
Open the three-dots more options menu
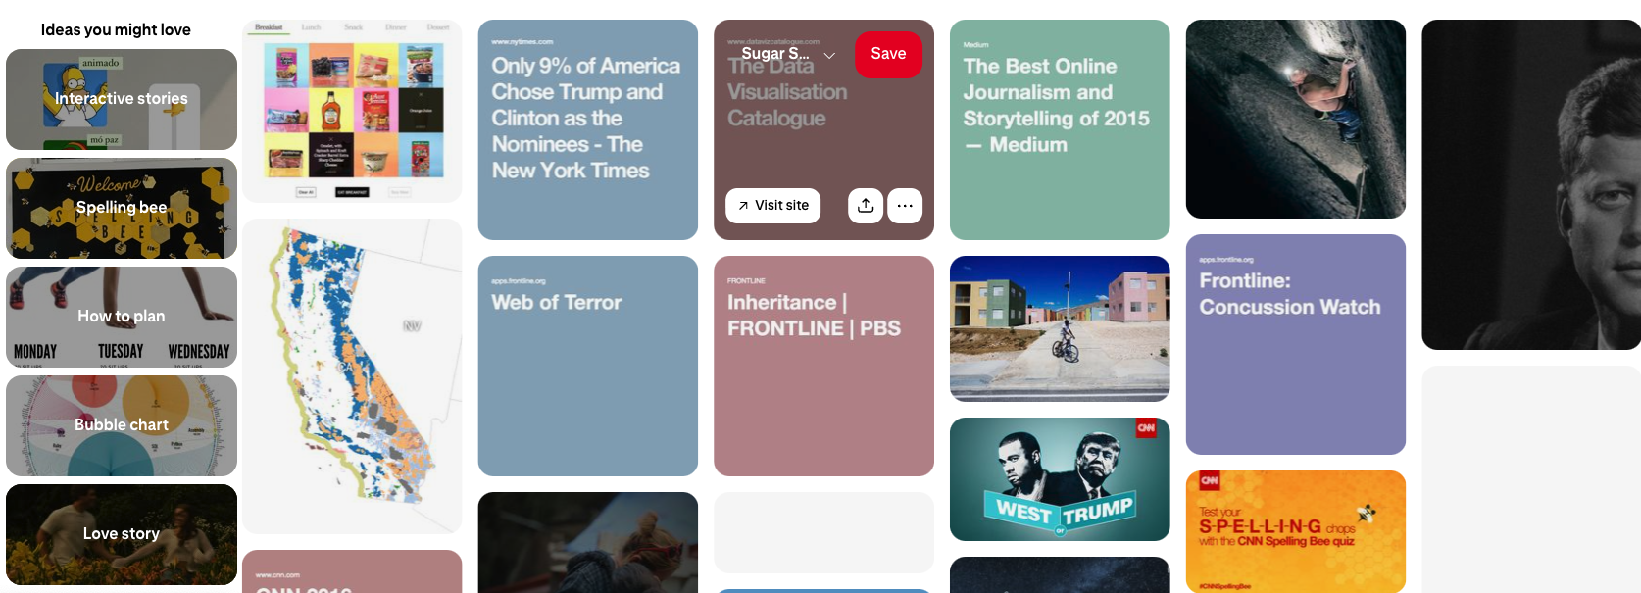pos(904,206)
